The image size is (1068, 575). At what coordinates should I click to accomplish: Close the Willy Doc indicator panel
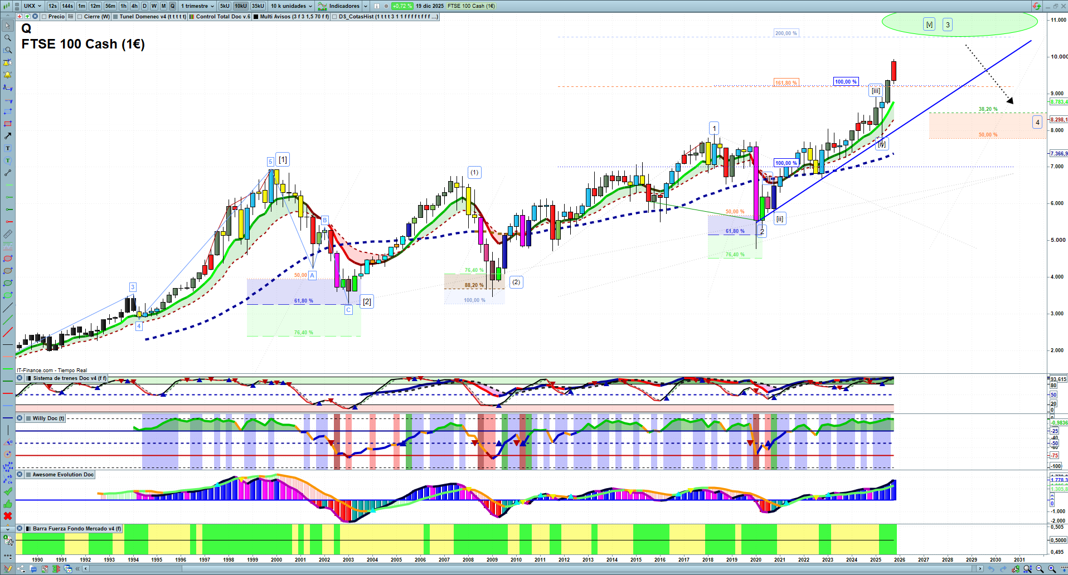(20, 418)
